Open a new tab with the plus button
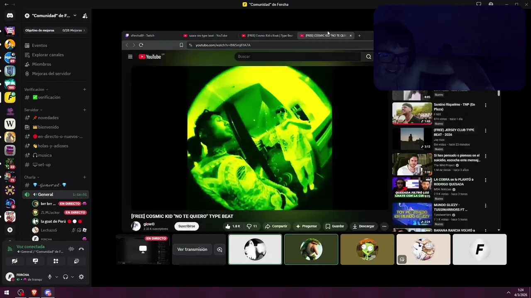Viewport: 531px width, 298px height. 359,36
